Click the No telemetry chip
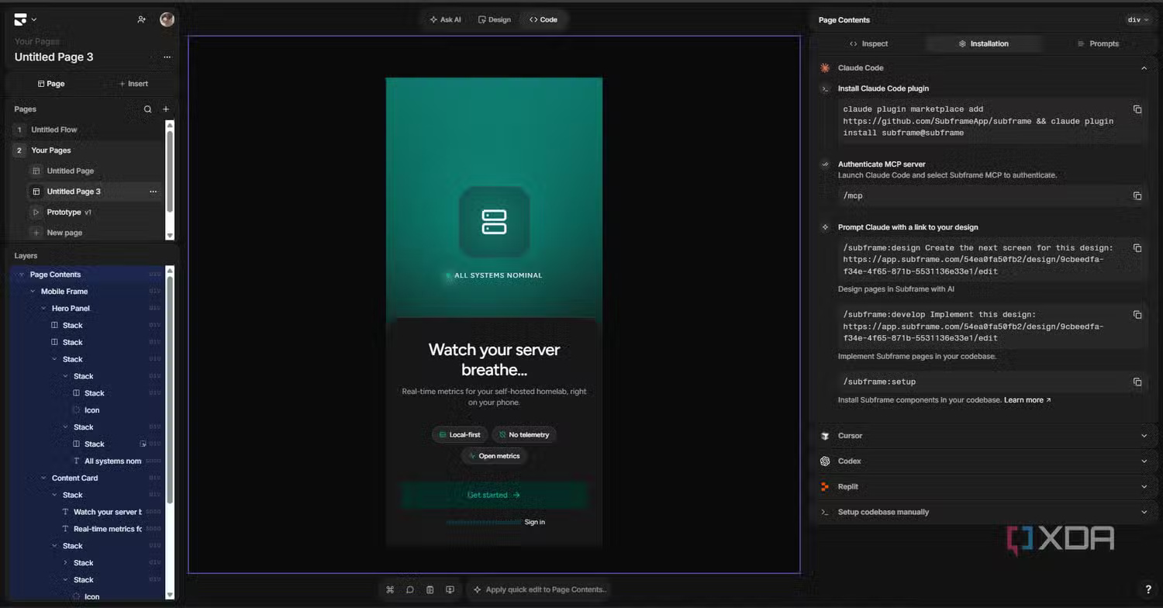The width and height of the screenshot is (1163, 608). point(523,435)
